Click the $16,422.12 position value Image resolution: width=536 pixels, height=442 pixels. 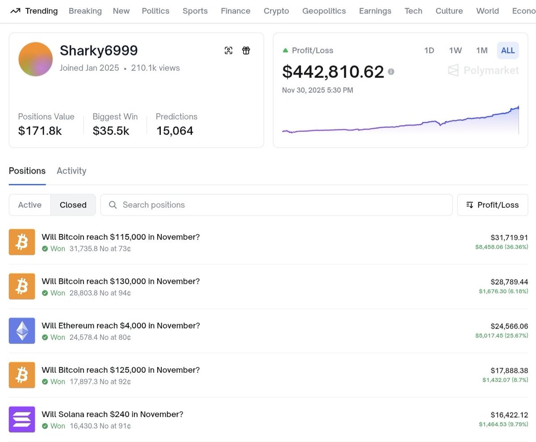[509, 415]
